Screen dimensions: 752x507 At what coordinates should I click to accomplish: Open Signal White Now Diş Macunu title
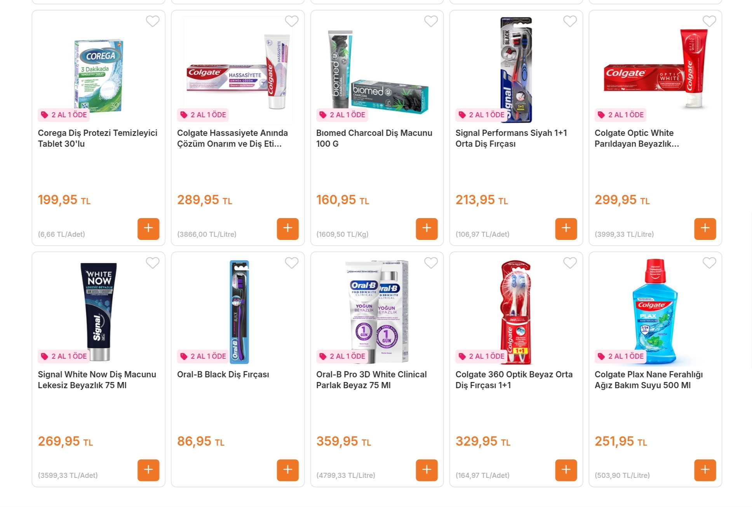[x=97, y=380]
